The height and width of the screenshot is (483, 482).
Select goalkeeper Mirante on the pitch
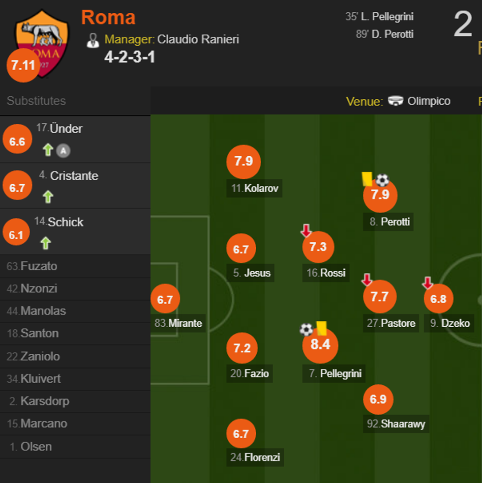pos(165,299)
